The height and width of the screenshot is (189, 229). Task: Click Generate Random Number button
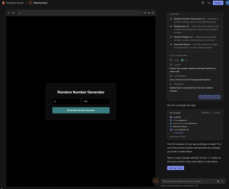[81, 110]
